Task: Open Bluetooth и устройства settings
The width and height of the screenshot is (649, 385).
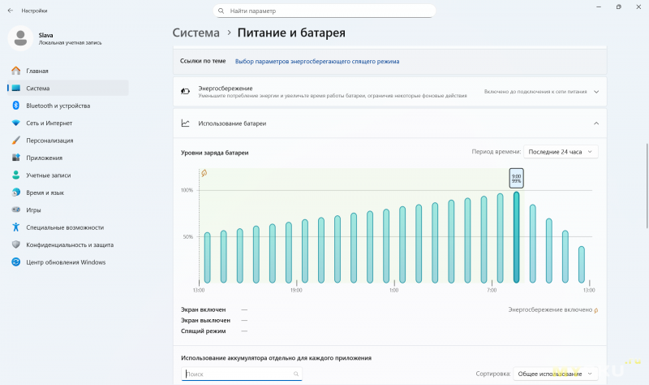Action: pos(58,106)
